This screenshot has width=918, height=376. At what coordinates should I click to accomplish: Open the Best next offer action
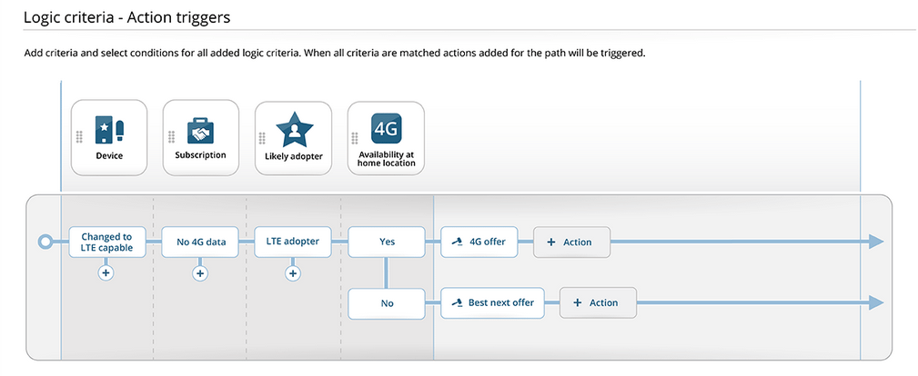pyautogui.click(x=492, y=302)
